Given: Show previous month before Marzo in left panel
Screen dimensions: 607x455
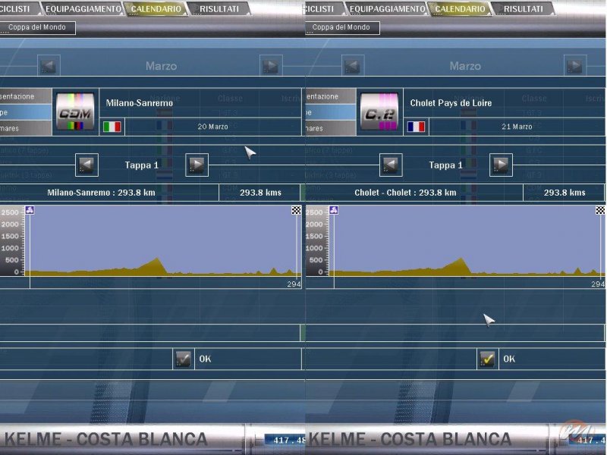Looking at the screenshot, I should [x=49, y=66].
